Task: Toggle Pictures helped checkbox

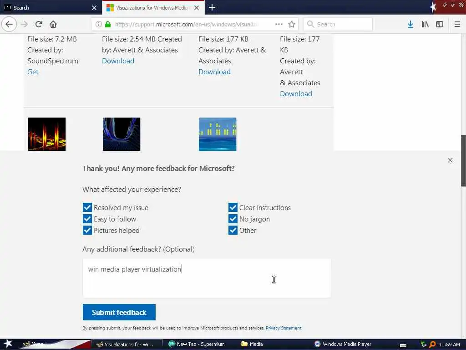Action: point(87,230)
